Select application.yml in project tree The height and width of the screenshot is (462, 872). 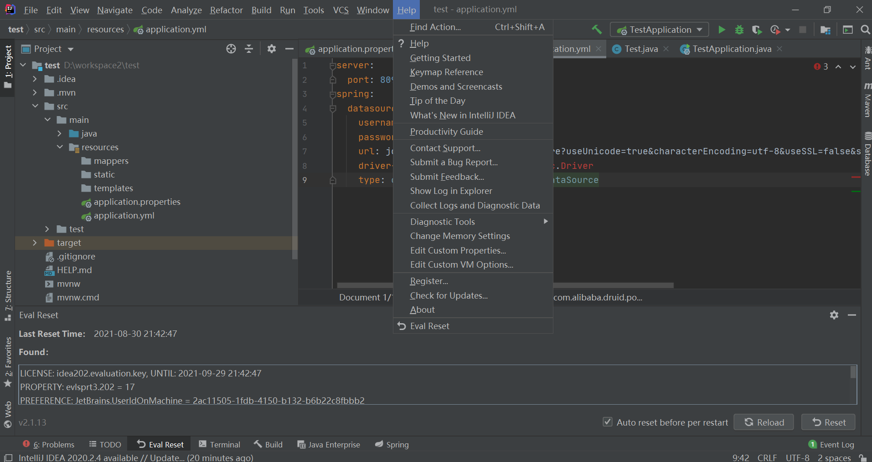[124, 215]
